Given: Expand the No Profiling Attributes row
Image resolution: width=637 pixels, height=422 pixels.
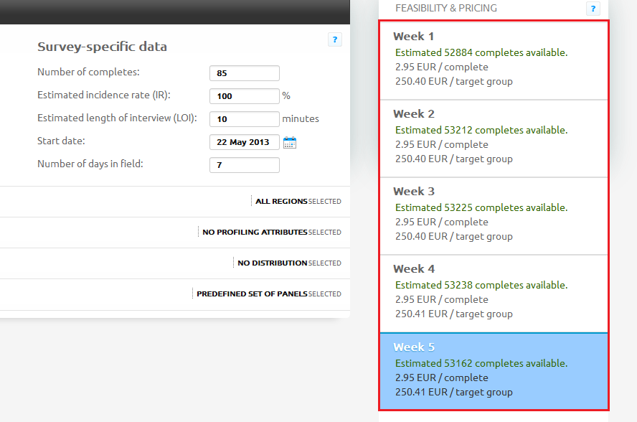Looking at the screenshot, I should (271, 233).
